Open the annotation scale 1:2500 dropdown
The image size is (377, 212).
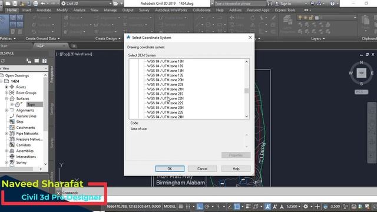[293, 207]
